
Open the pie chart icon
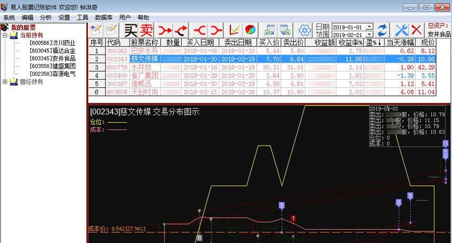tap(250, 30)
